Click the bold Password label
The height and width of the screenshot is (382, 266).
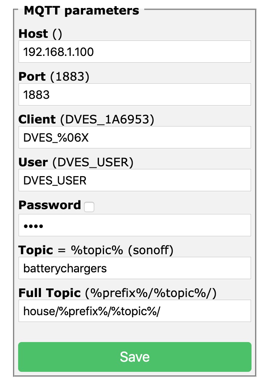point(50,205)
